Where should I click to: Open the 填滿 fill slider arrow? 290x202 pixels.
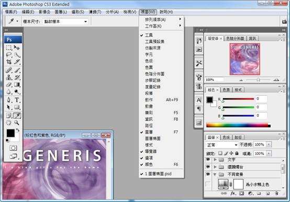tap(269, 153)
